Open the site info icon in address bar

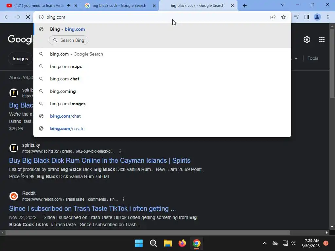[x=41, y=17]
